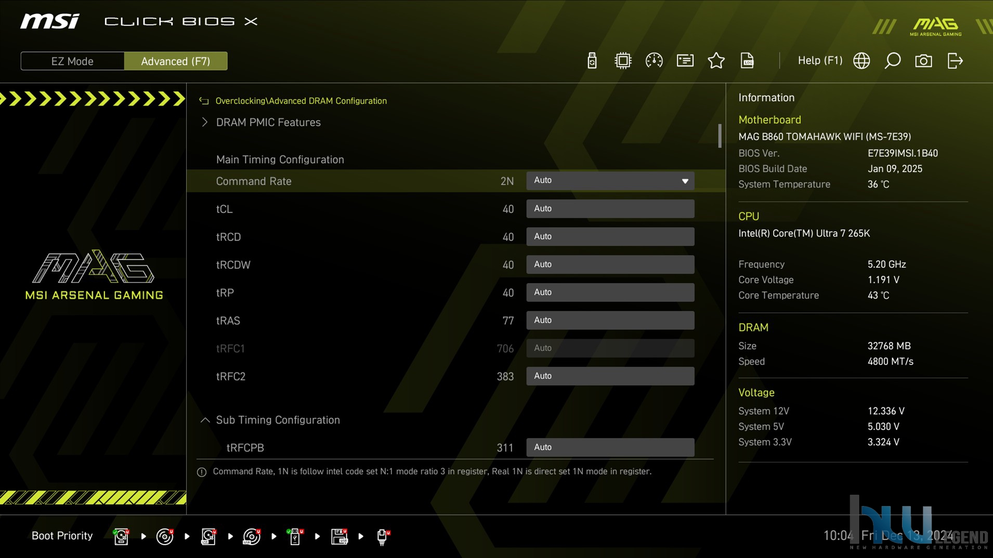Open the speedometer performance icon
Viewport: 993px width, 558px height.
(x=654, y=61)
